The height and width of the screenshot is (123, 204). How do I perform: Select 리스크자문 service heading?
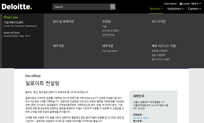pyautogui.click(x=159, y=21)
